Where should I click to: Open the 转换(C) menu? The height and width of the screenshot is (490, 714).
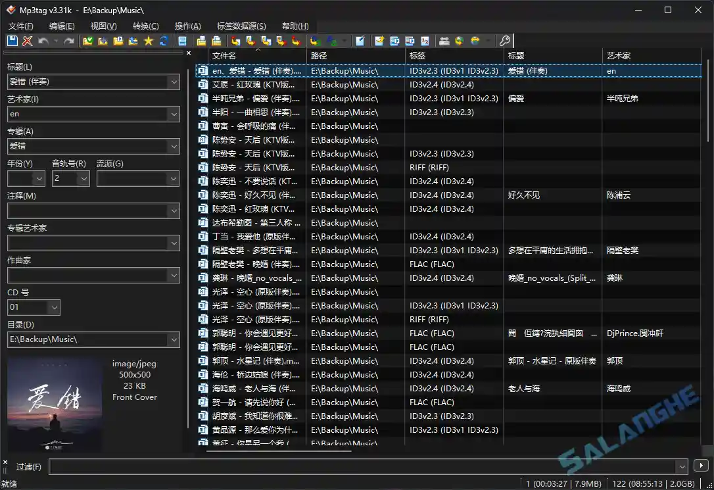pos(146,26)
